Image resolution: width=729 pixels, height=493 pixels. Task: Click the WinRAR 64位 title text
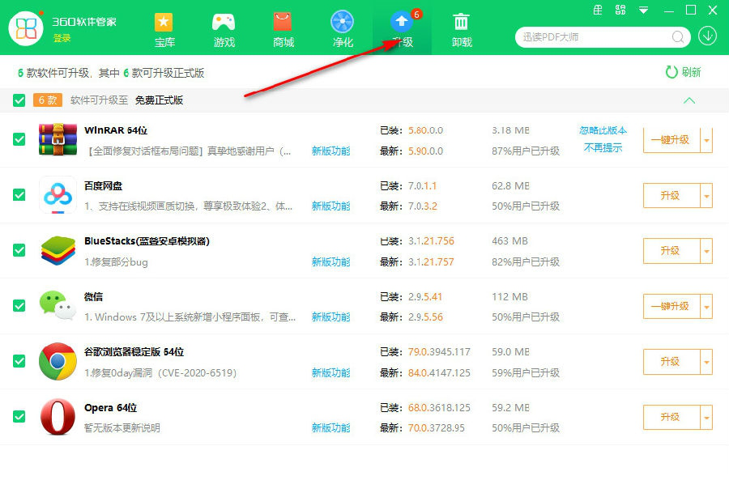point(116,130)
